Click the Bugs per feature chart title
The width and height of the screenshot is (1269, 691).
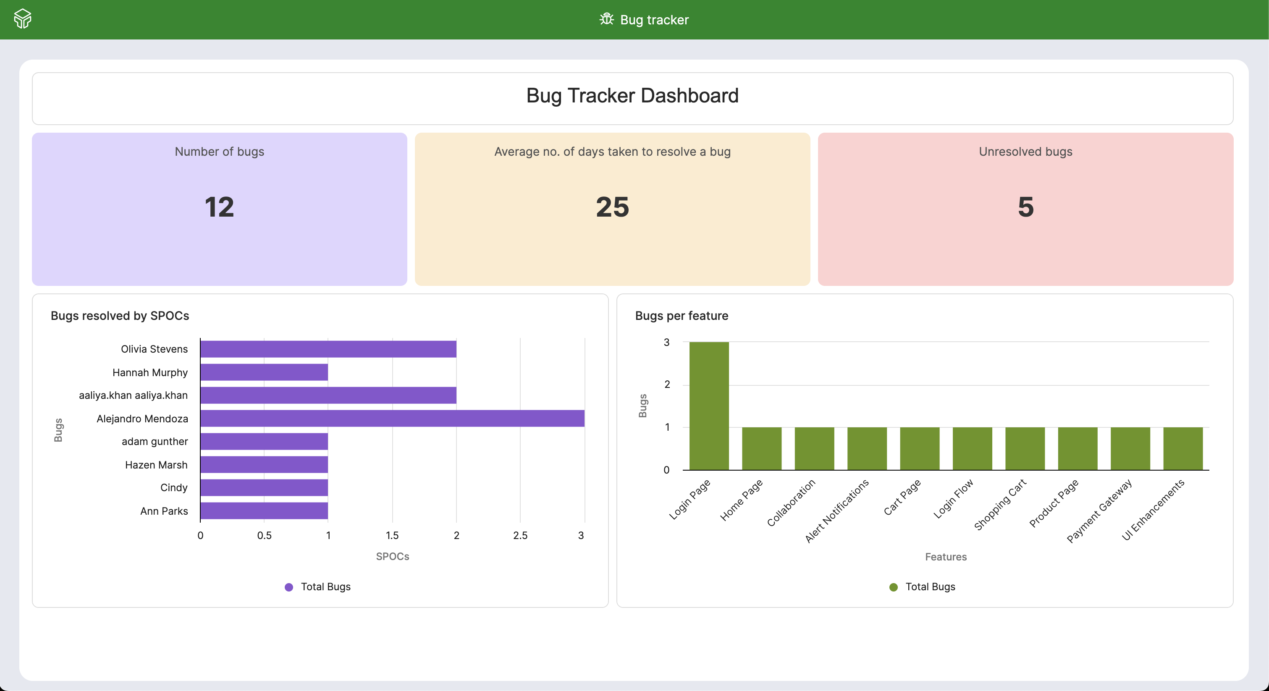[681, 316]
